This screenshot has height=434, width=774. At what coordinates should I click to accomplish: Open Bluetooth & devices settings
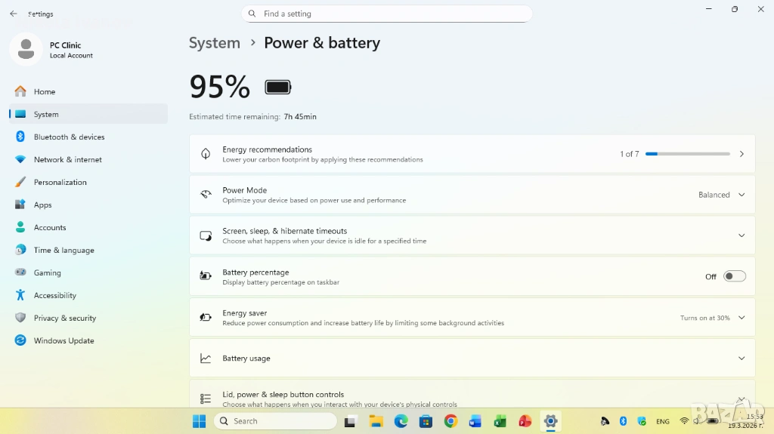69,137
